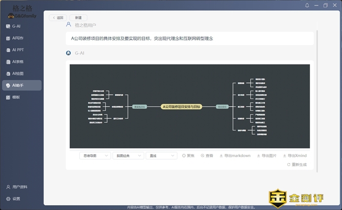Expand the 脑图经典 theme dropdown
Screen dimensions: 342x210
point(128,156)
